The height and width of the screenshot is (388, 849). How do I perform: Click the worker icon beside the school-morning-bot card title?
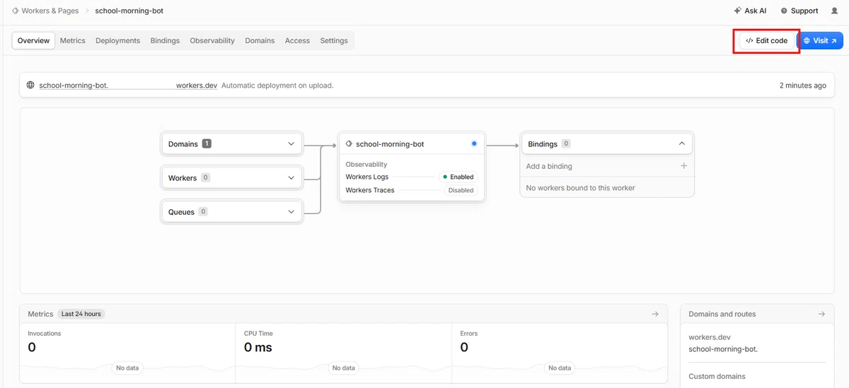pyautogui.click(x=349, y=143)
